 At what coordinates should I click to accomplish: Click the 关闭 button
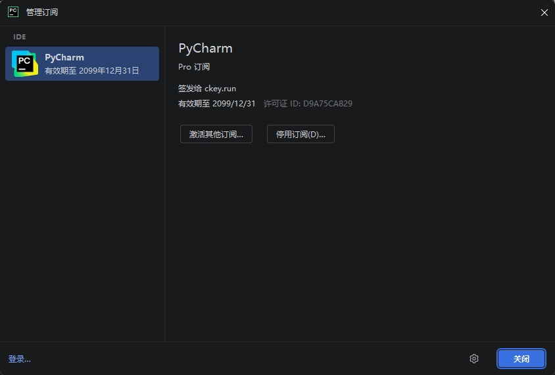[521, 359]
